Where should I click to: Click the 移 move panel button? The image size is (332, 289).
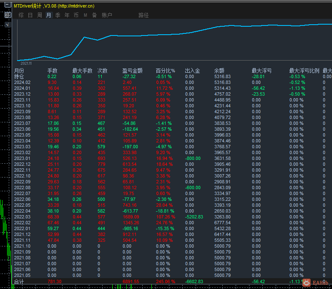[x=8, y=15]
